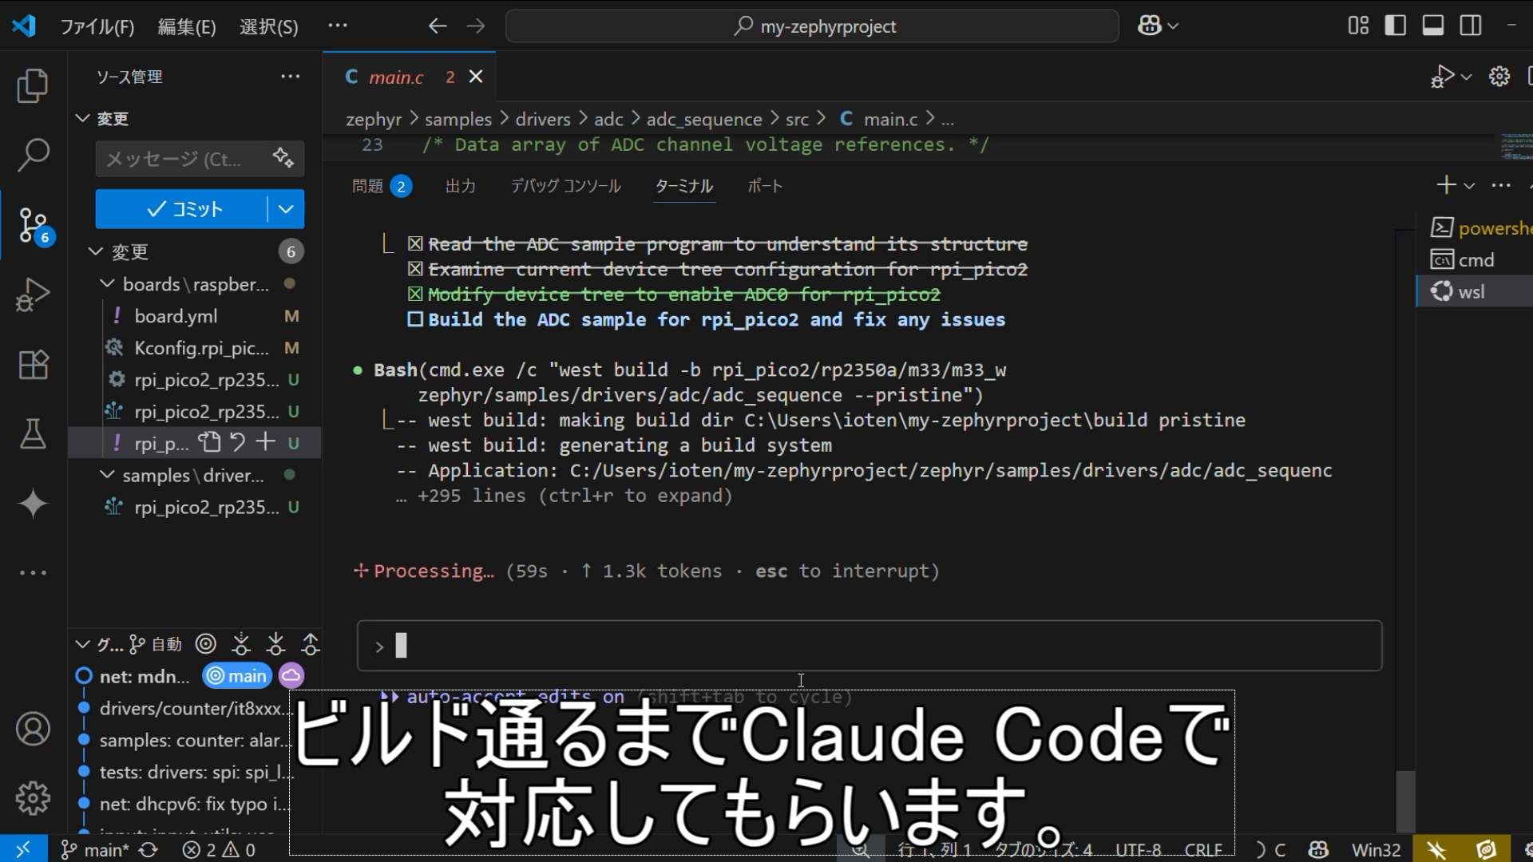The width and height of the screenshot is (1533, 862).
Task: Create new terminal with plus icon
Action: pos(1446,185)
